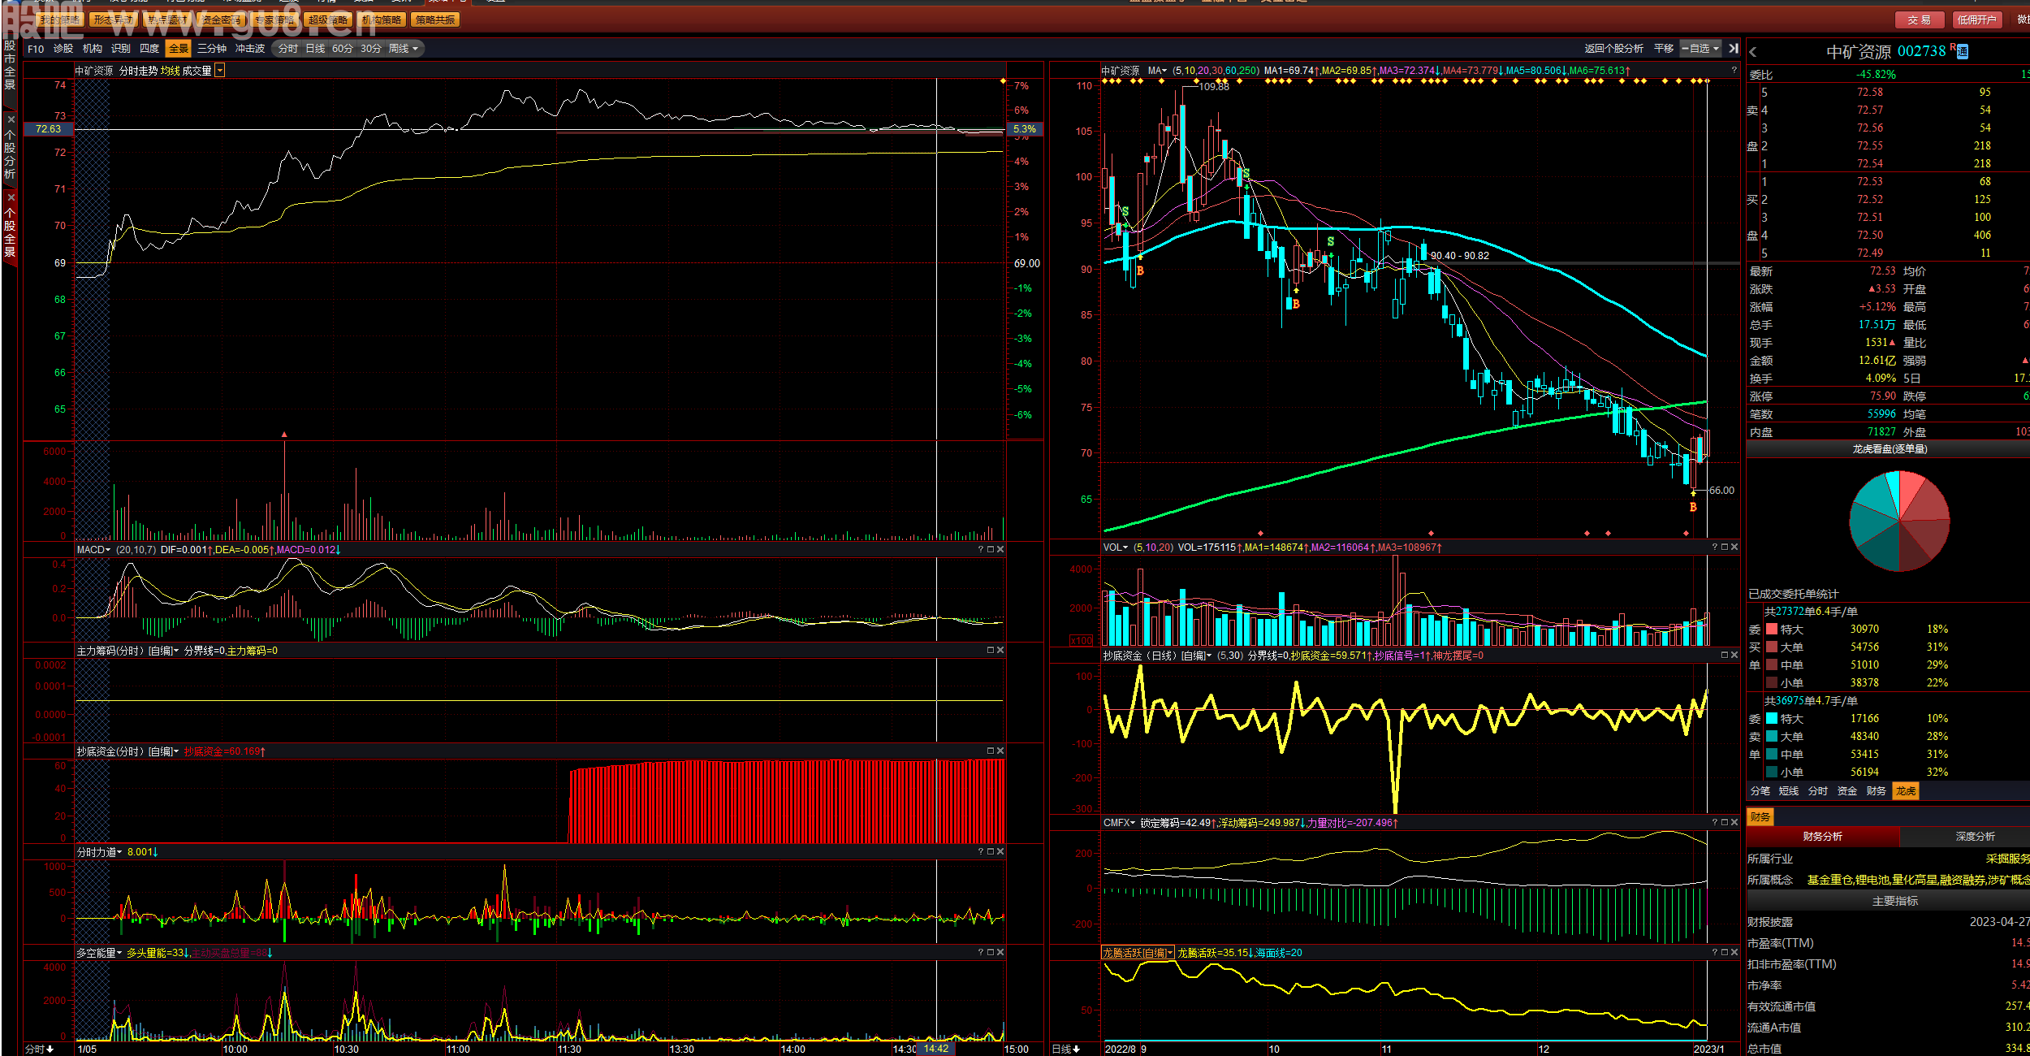Open help for the VOL panel

(x=1715, y=547)
